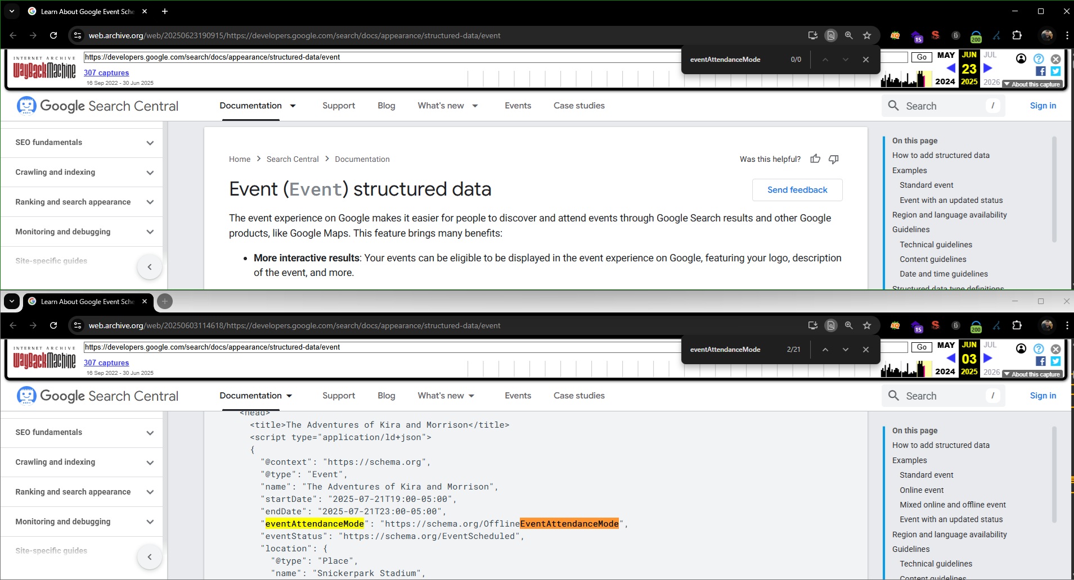Open the 'About this capture' expander

1033,83
